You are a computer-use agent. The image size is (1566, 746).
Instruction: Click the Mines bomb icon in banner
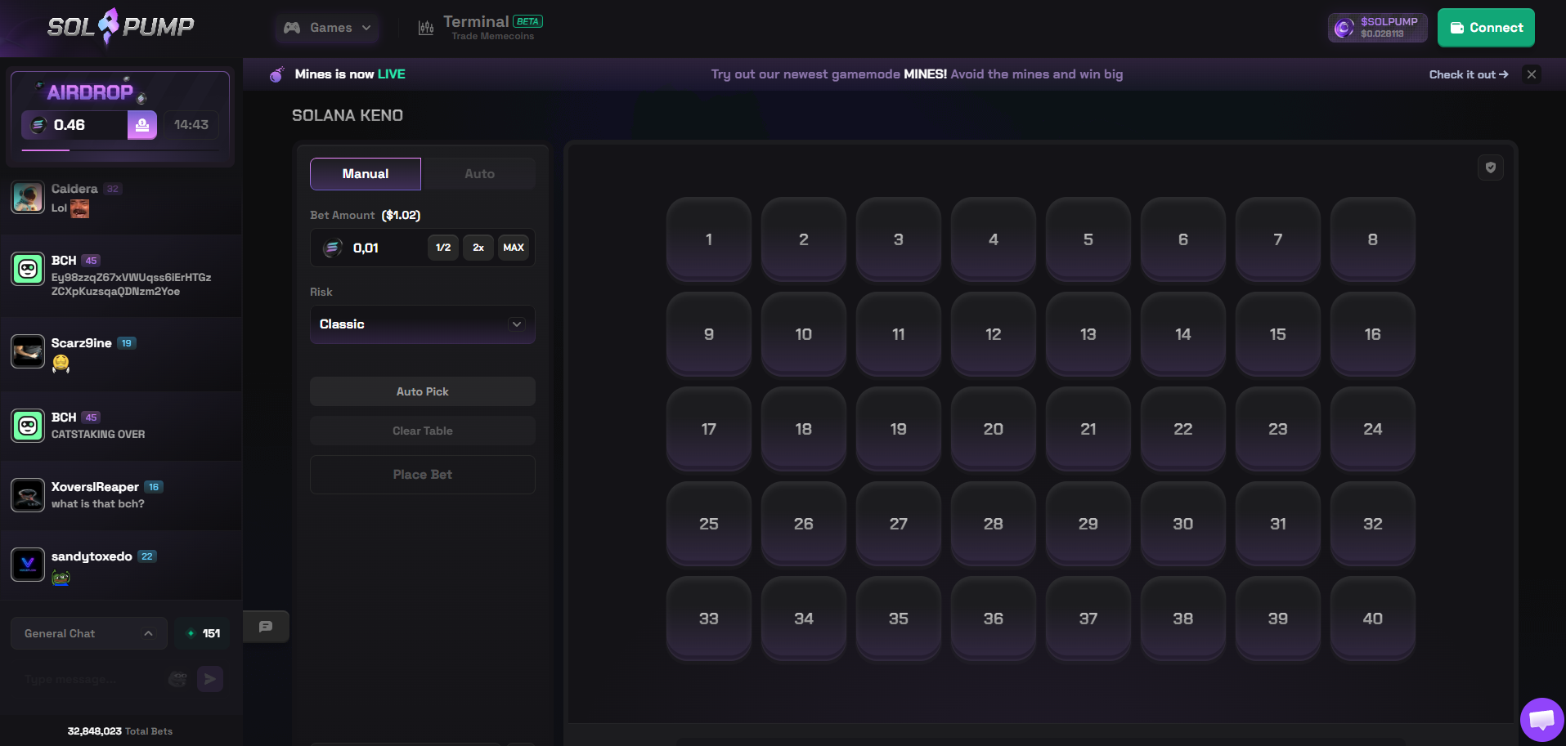pyautogui.click(x=277, y=74)
